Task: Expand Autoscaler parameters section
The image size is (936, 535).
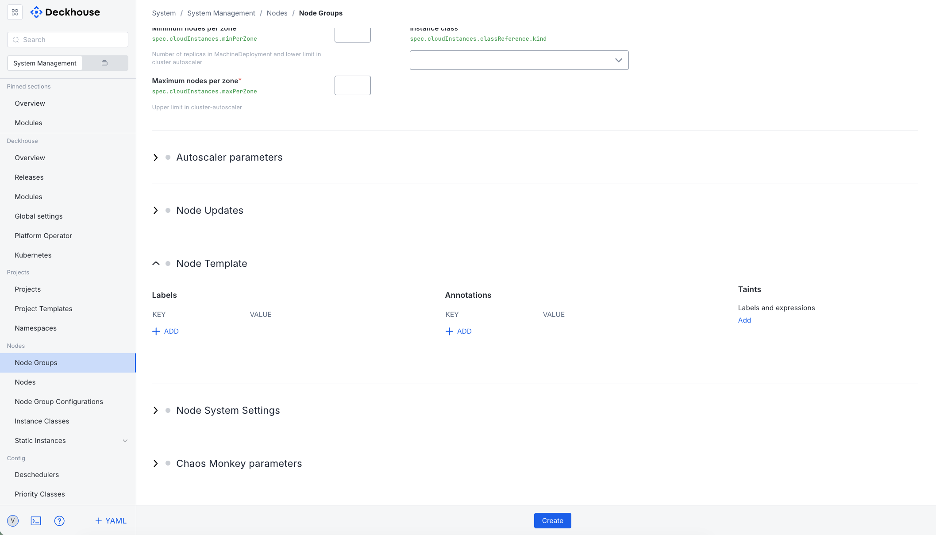Action: click(156, 158)
